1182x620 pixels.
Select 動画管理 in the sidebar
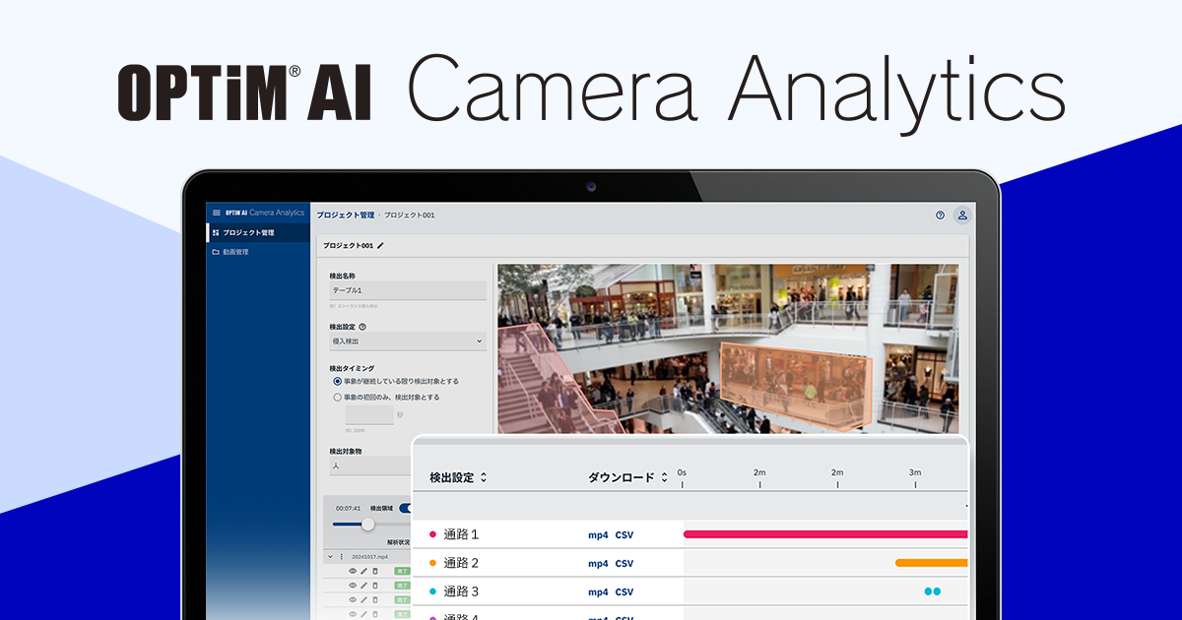235,250
